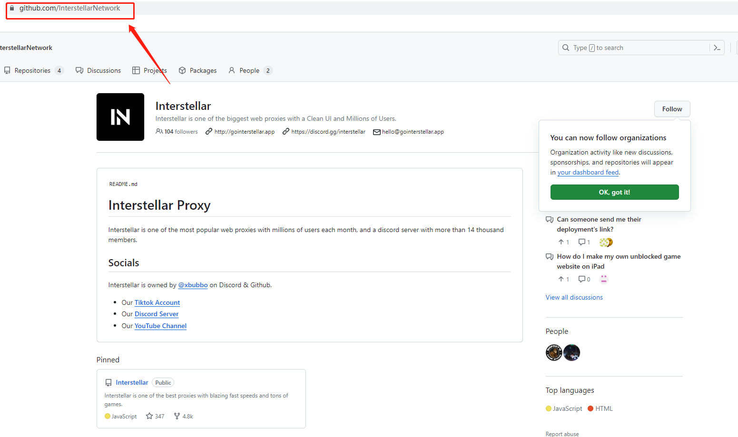Open the first member avatar under People

554,352
